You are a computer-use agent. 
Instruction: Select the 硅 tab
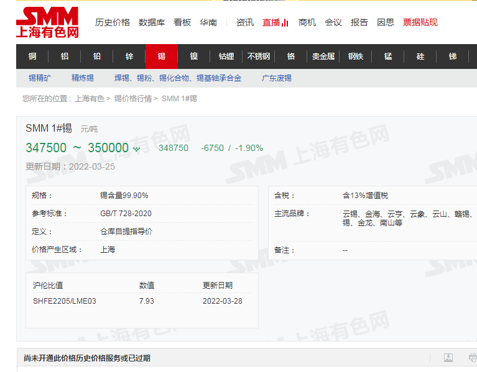(x=420, y=57)
